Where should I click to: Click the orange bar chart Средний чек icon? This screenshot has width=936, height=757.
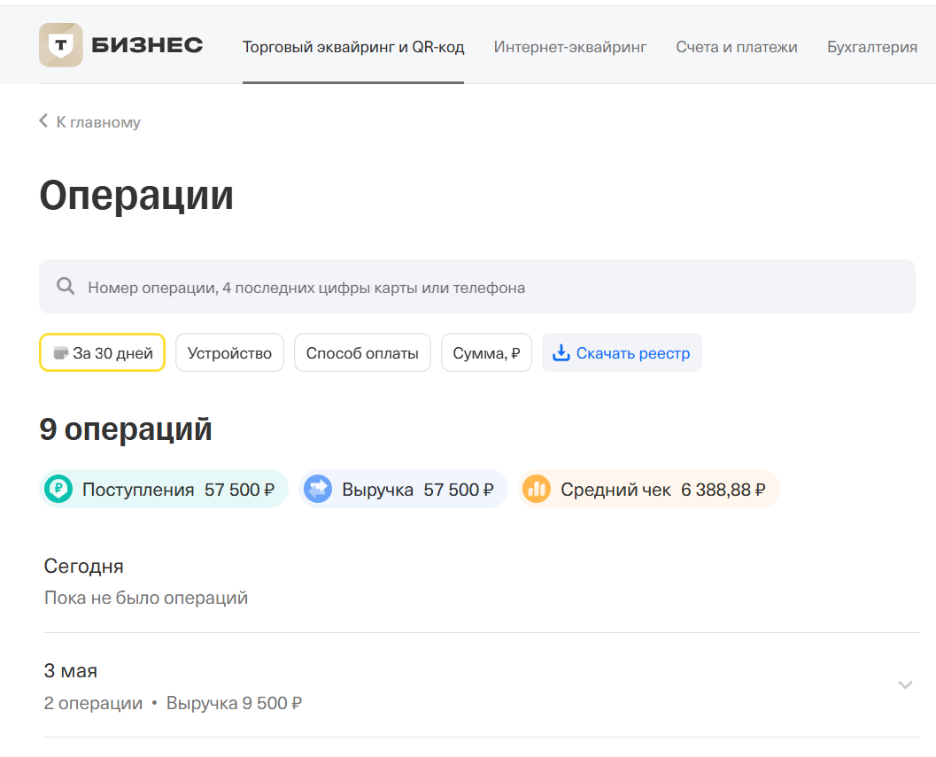pos(537,489)
